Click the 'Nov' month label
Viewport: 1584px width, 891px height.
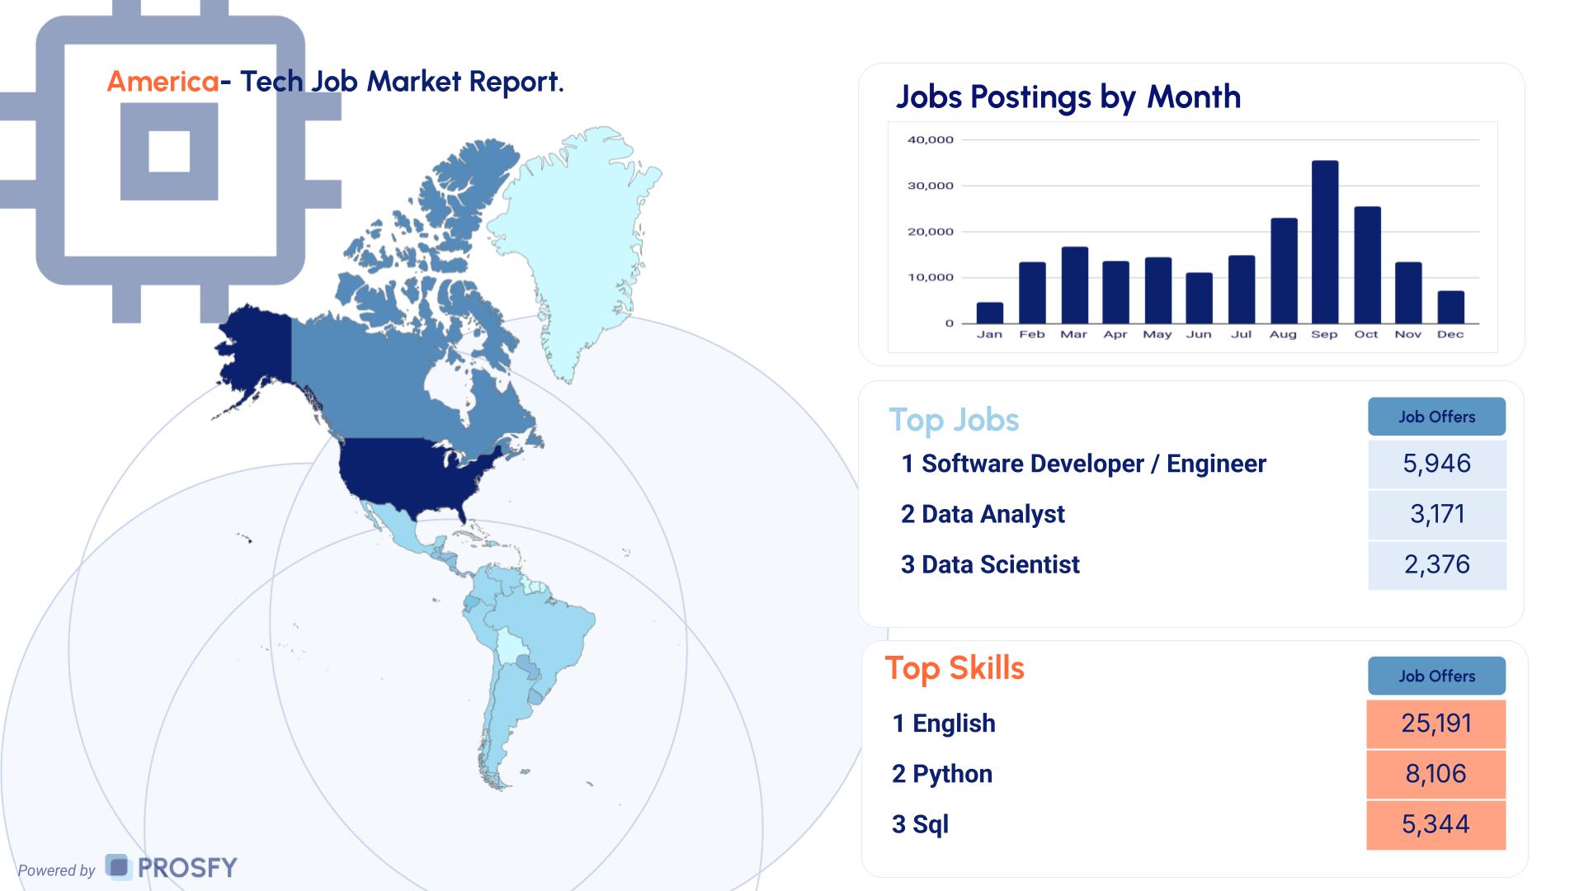1408,334
